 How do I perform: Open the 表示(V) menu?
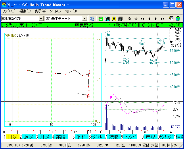click(x=40, y=11)
